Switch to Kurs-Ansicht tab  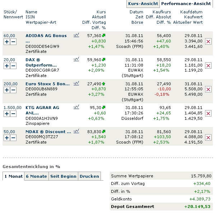click(x=143, y=4)
